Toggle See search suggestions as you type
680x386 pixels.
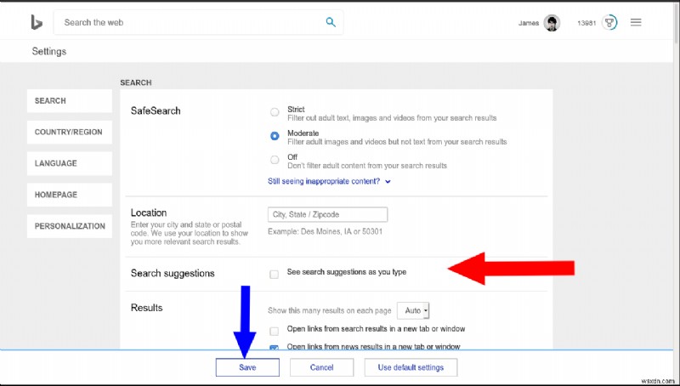point(274,274)
